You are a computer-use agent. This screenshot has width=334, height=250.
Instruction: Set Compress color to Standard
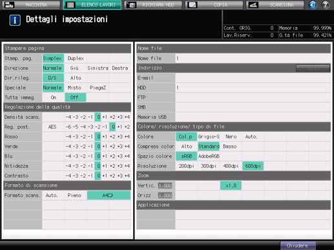click(x=209, y=147)
